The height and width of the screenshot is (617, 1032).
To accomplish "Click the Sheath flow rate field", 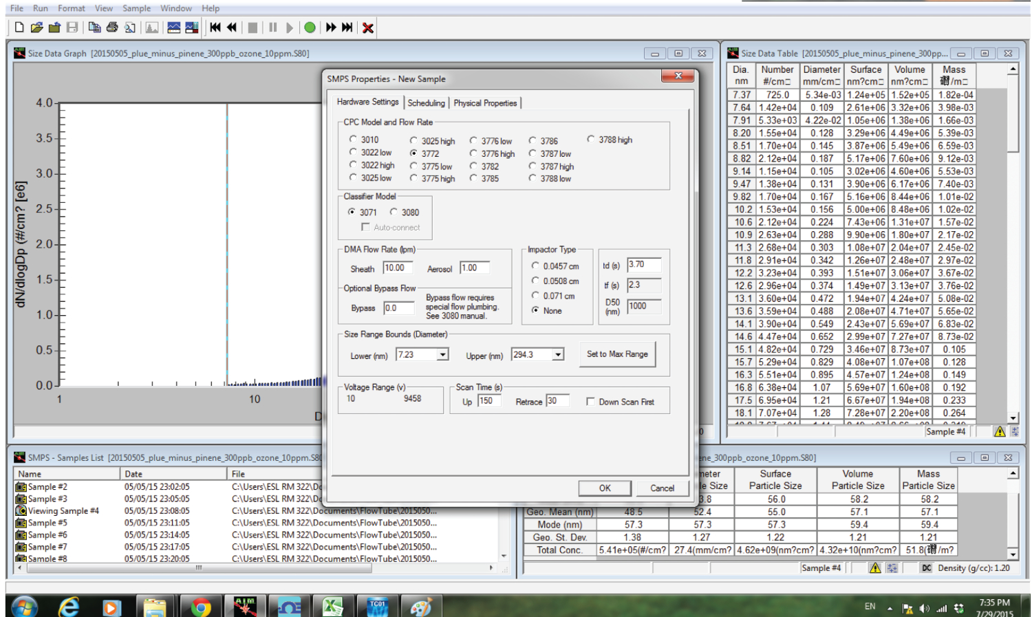I will tap(398, 268).
